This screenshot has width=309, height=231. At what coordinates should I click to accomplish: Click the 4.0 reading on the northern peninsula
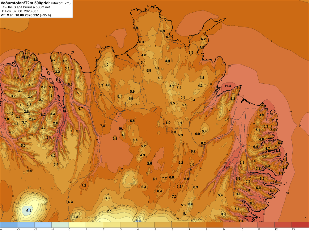coord(106,65)
